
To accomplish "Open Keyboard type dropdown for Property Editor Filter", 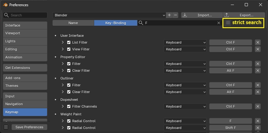I will pyautogui.click(x=185, y=64).
